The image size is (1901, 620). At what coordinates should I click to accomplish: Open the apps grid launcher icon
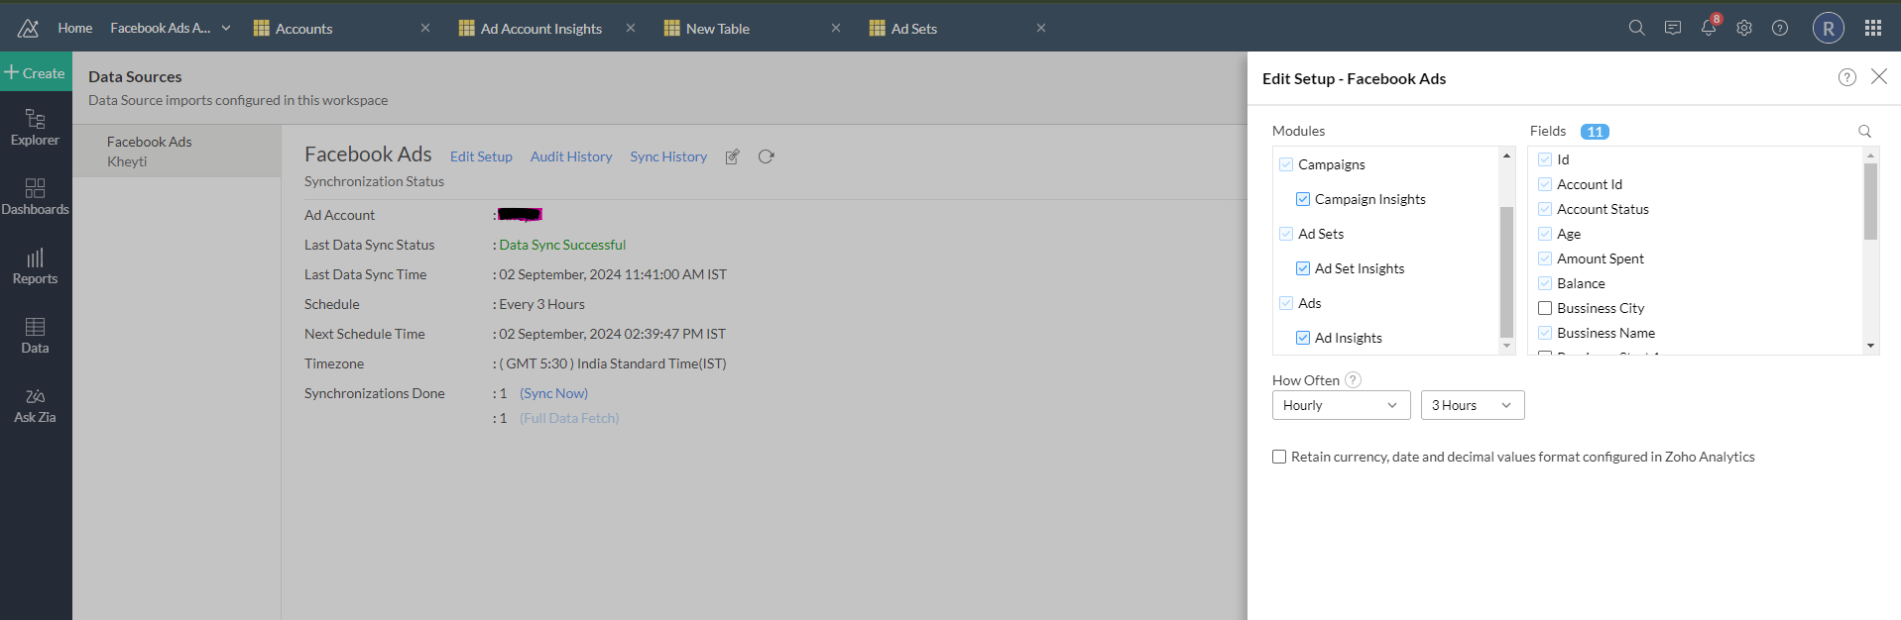[x=1873, y=28]
